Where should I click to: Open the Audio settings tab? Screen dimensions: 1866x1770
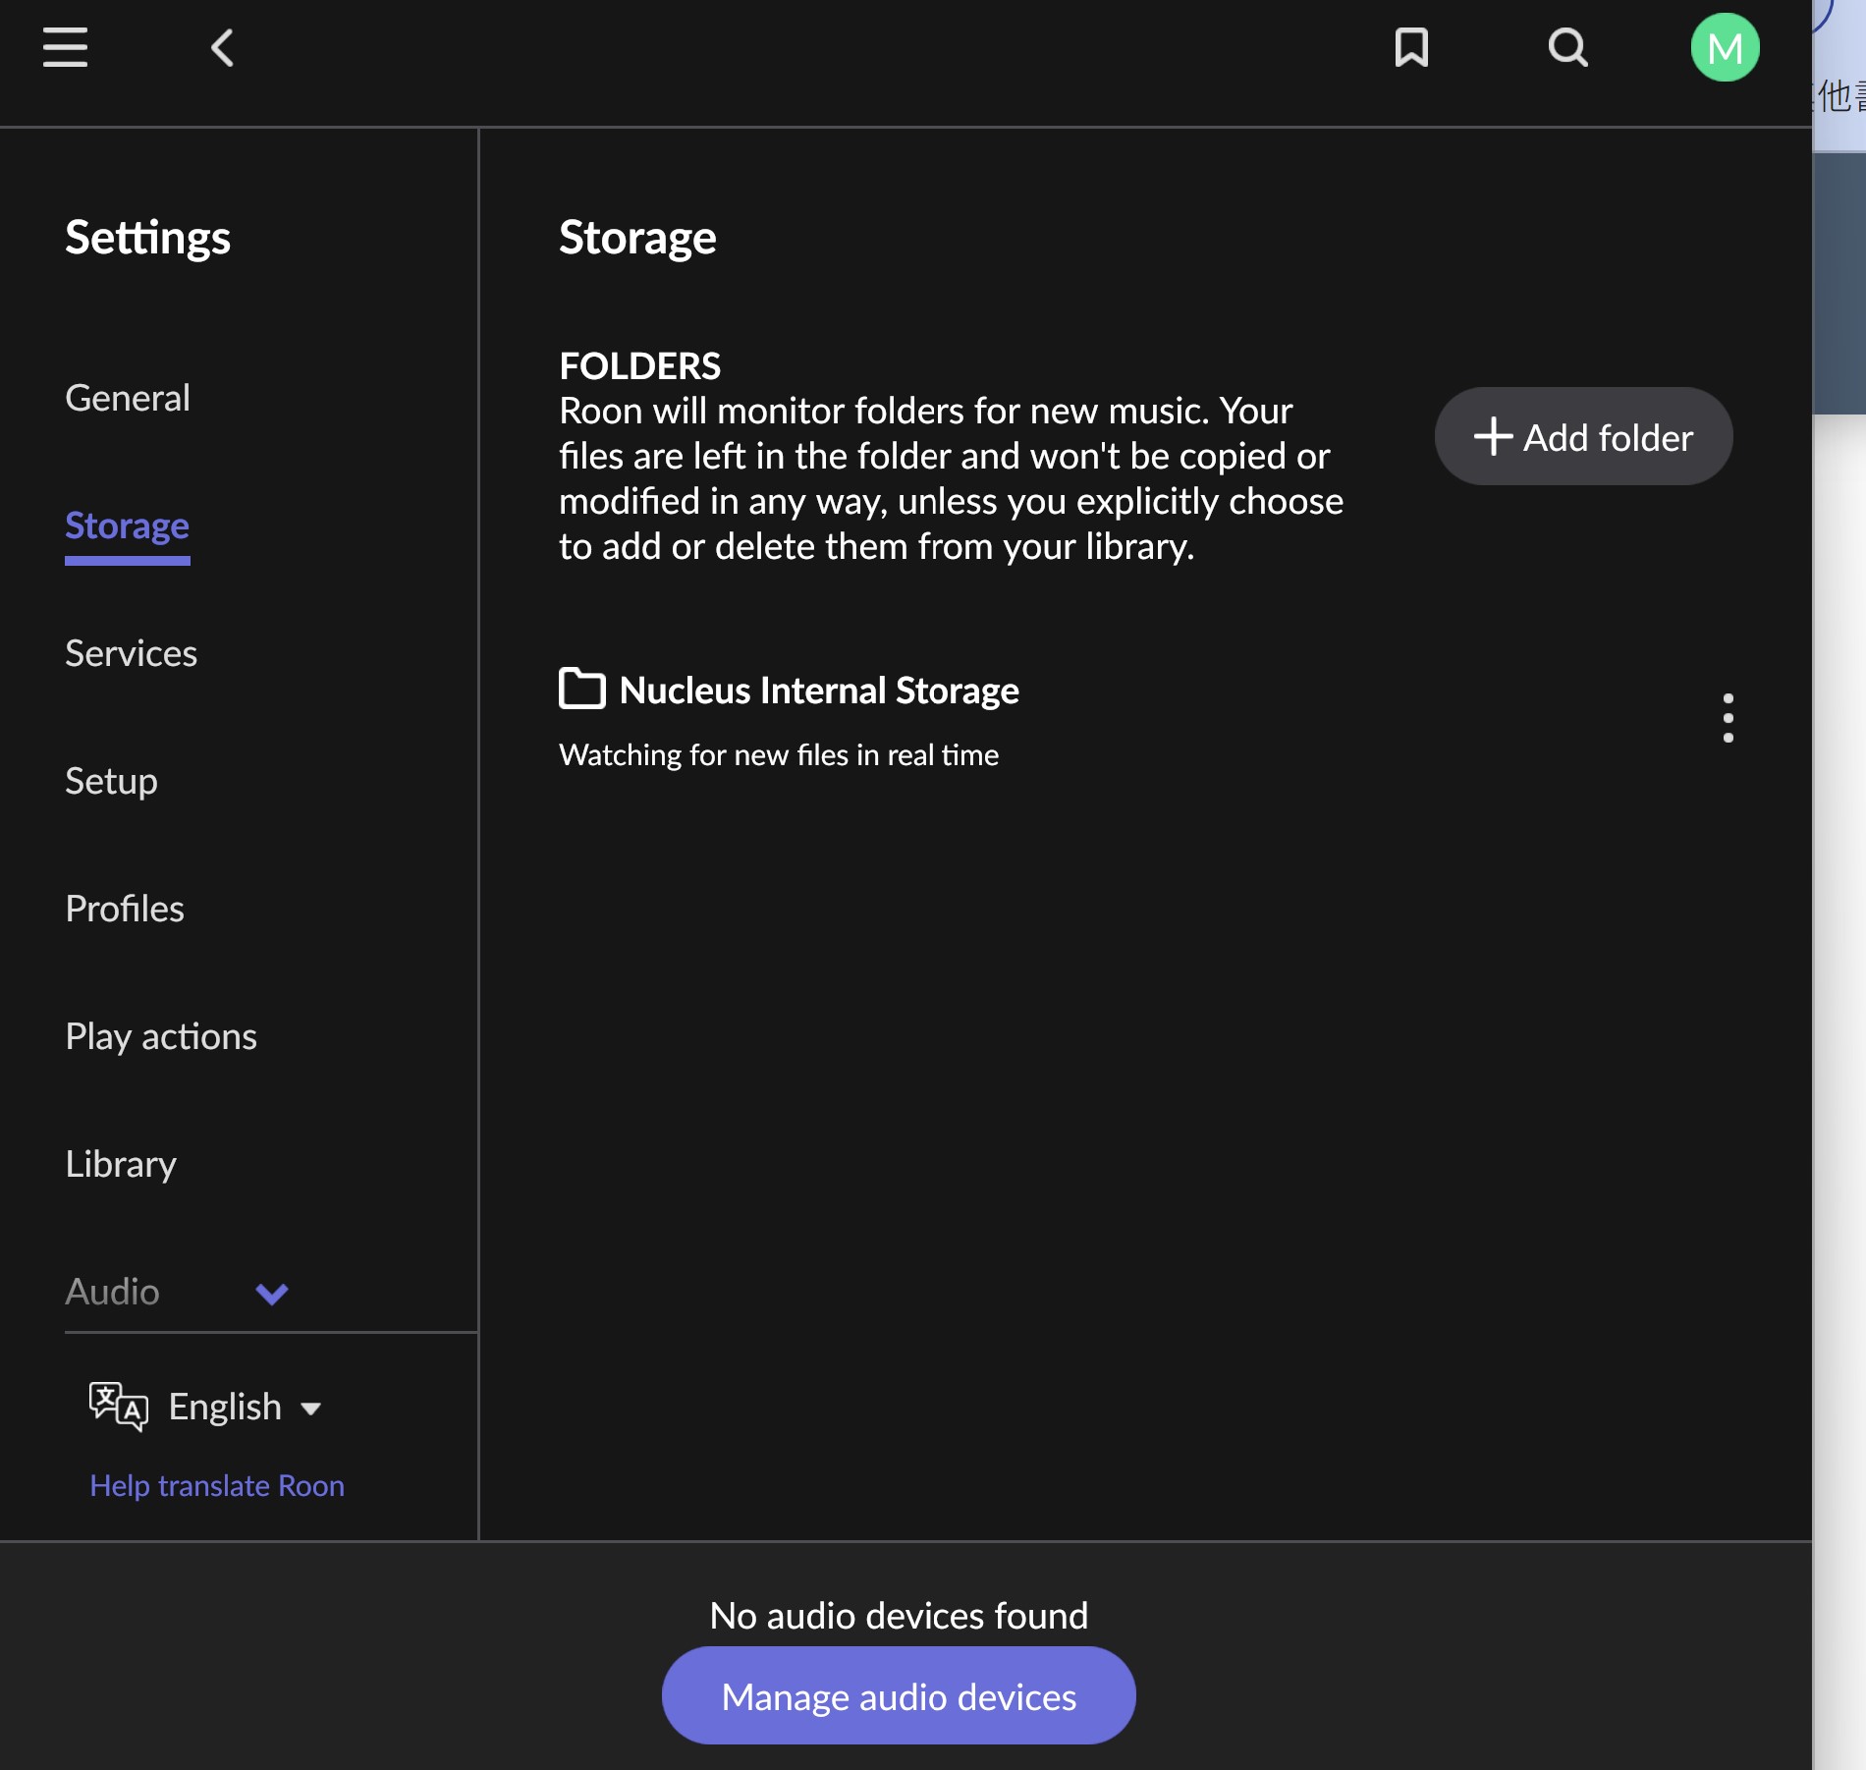tap(112, 1292)
